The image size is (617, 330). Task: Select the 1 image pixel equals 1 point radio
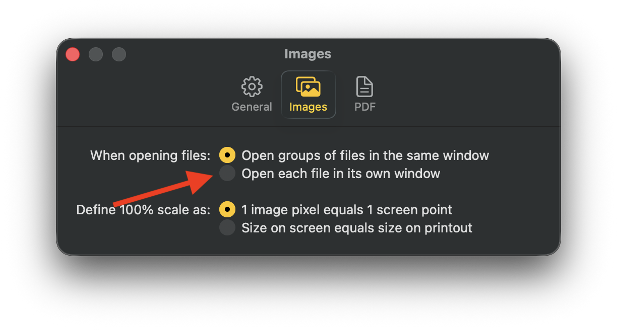coord(227,210)
